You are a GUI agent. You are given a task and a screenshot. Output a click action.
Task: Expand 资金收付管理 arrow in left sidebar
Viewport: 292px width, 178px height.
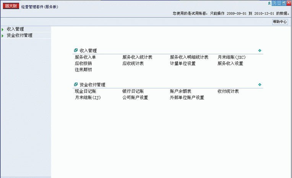coord(3,36)
